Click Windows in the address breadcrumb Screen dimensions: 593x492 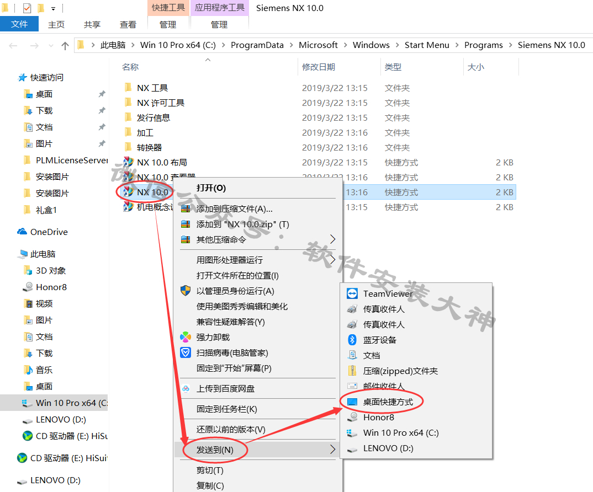click(371, 45)
